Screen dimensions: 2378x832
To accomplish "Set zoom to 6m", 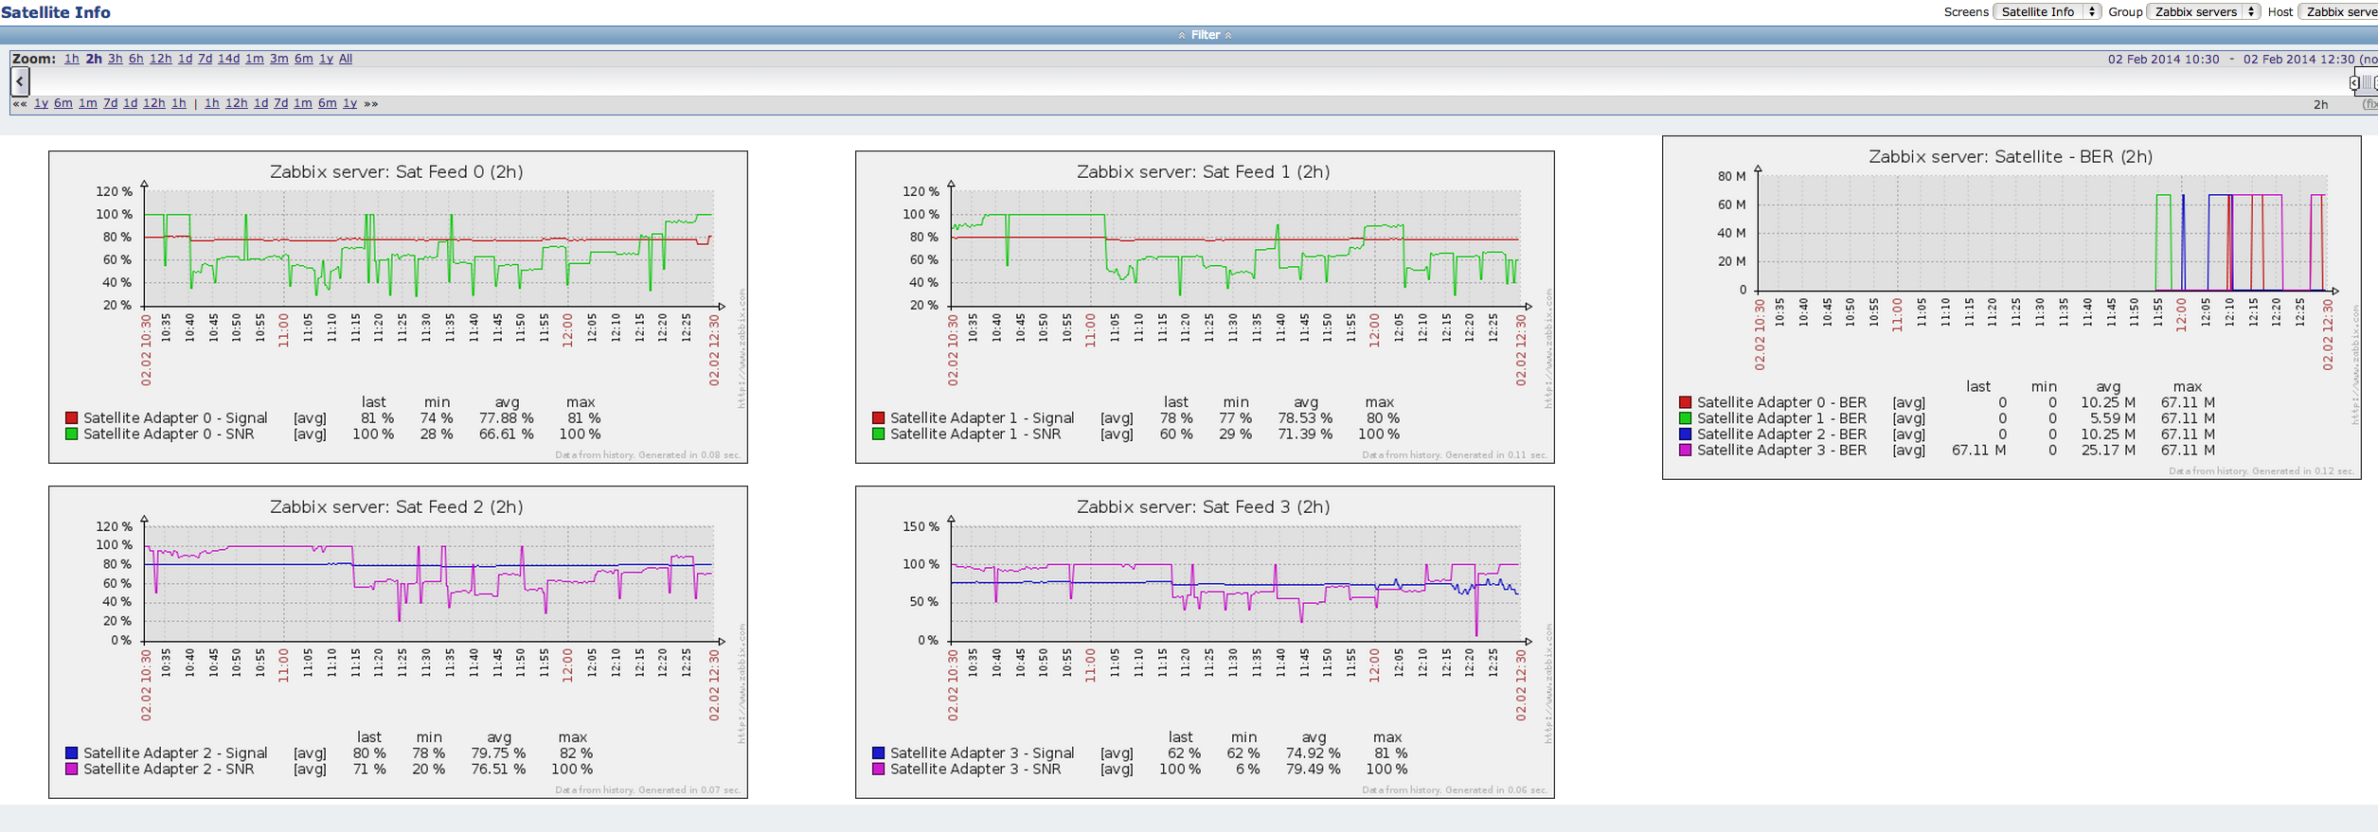I will click(x=304, y=59).
